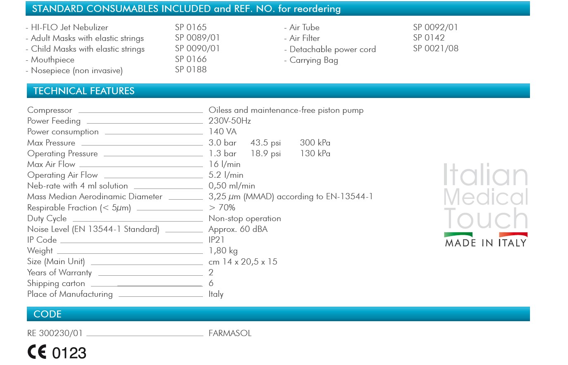This screenshot has width=568, height=365.
Task: Click 'Neb-rate with 4 ml solution' label
Action: (78, 186)
